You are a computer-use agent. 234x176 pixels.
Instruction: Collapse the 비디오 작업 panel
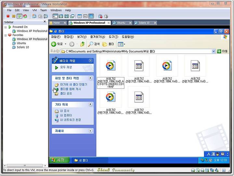(90, 61)
